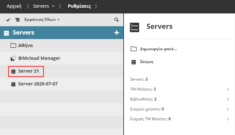Click the checkmark select icon in the toolbar
235x135 pixels.
click(8, 20)
